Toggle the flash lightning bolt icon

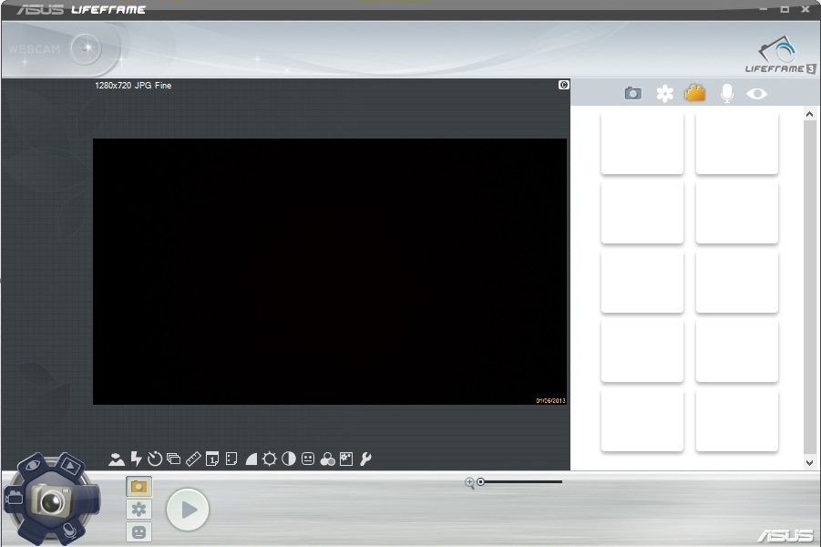point(136,459)
